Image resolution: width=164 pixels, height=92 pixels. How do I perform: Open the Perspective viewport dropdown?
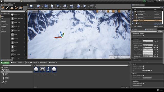click(34, 11)
